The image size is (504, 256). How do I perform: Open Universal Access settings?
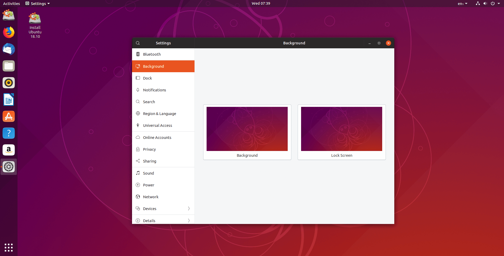coord(163,125)
